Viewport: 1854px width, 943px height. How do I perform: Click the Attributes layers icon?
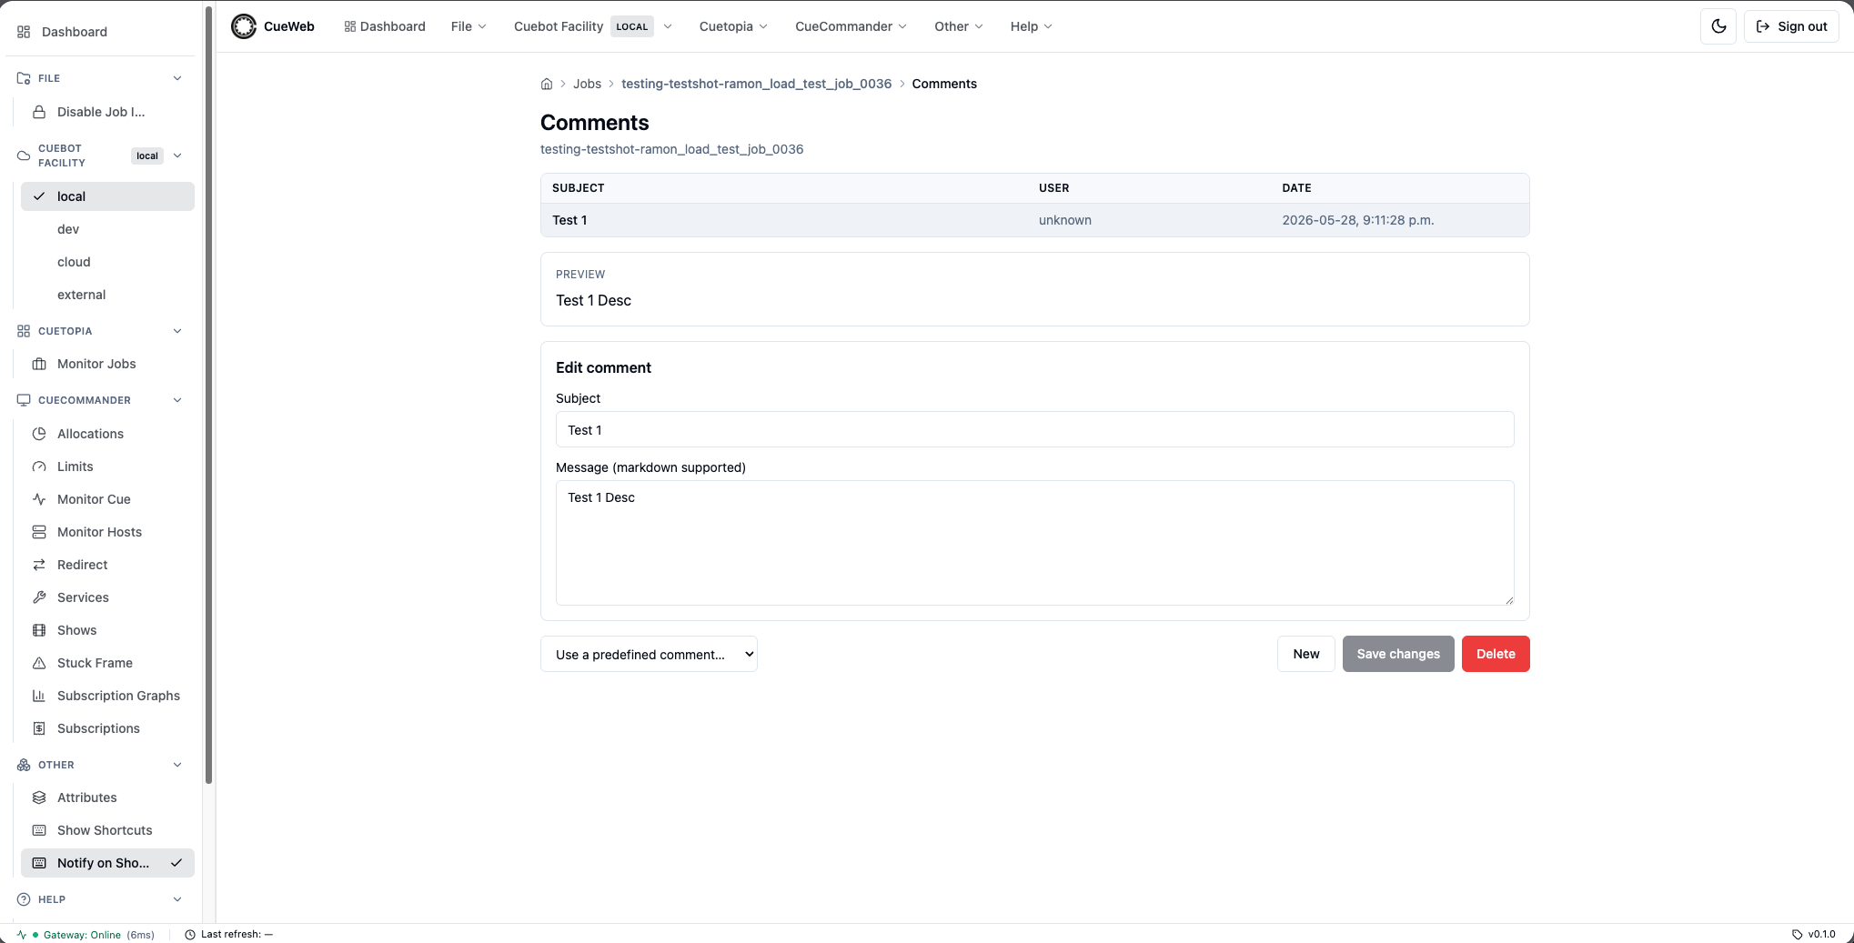click(39, 798)
